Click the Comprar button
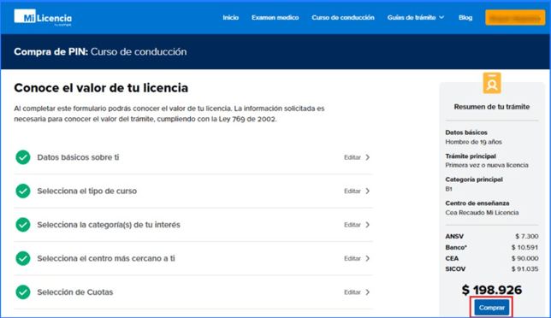The height and width of the screenshot is (318, 551). coord(492,308)
